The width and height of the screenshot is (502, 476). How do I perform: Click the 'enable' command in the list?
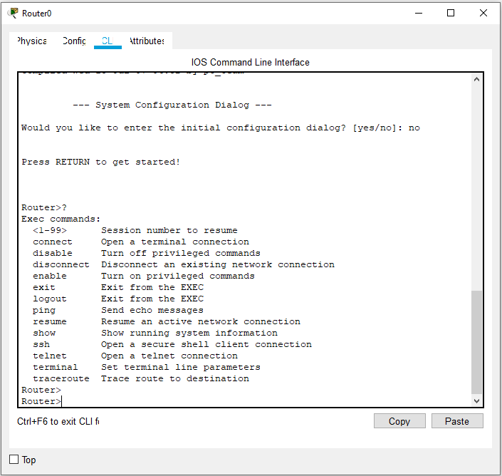click(x=50, y=276)
